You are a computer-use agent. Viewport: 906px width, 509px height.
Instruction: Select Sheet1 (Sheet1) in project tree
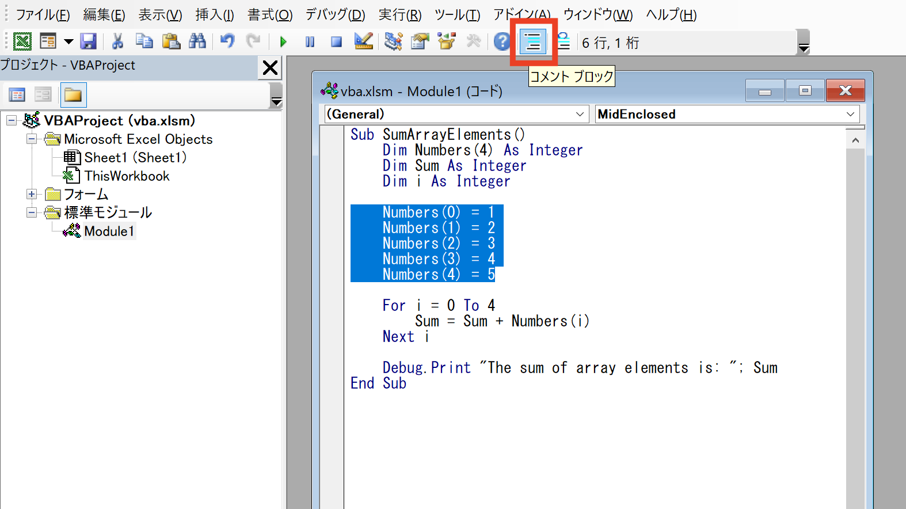[x=135, y=158]
